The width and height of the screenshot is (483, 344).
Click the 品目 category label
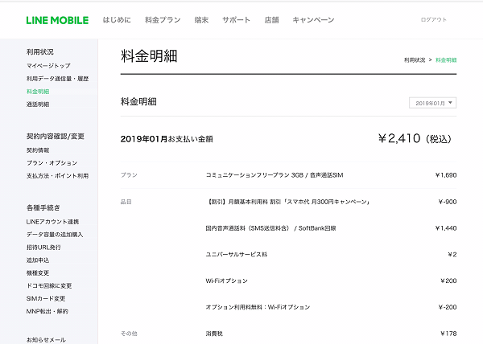[126, 202]
